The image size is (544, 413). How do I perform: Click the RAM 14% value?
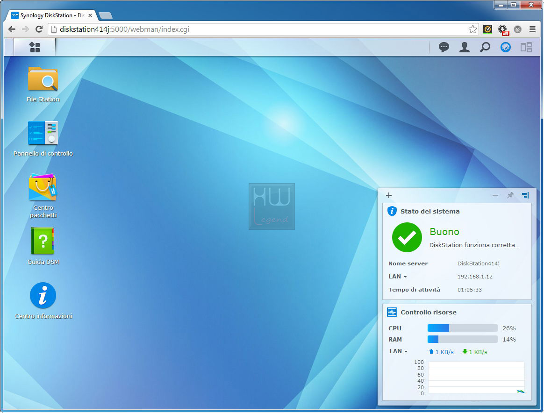pos(509,340)
